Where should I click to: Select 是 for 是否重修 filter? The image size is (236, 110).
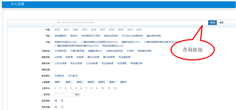(x=56, y=101)
